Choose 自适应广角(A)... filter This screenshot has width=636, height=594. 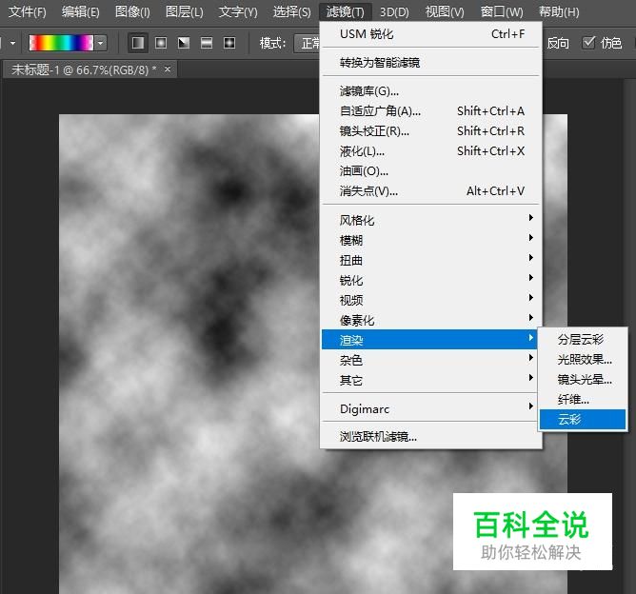(x=431, y=111)
